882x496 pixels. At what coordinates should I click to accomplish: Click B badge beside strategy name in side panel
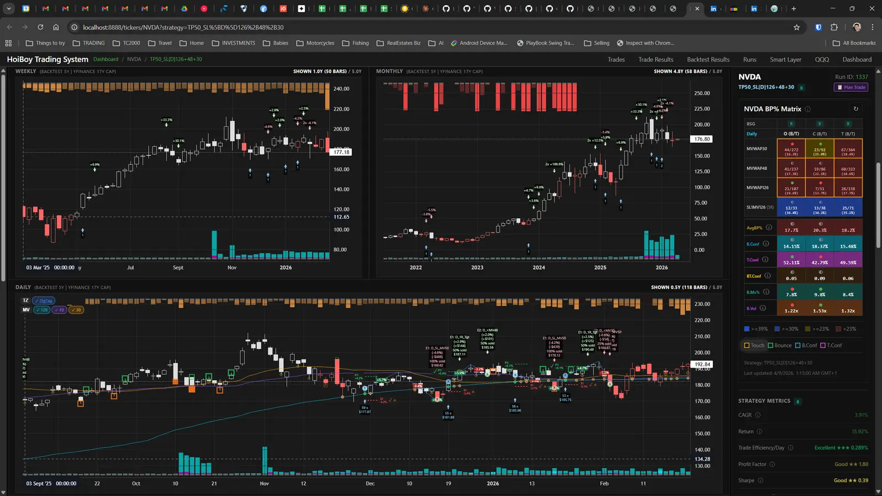coord(802,88)
